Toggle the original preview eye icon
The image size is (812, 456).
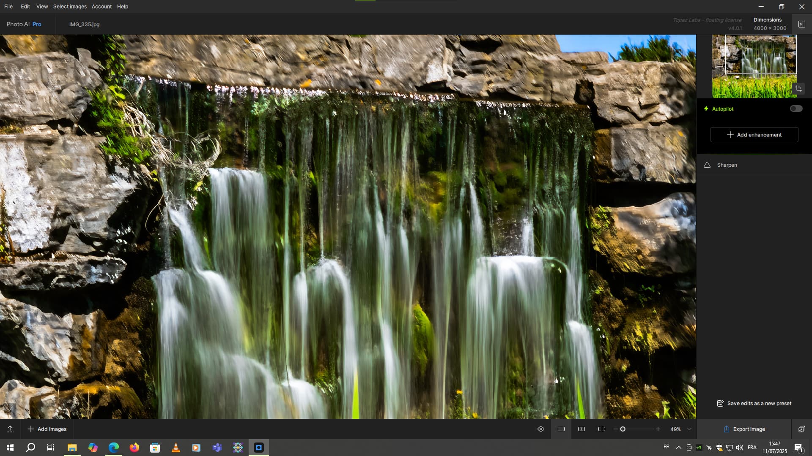[540, 429]
